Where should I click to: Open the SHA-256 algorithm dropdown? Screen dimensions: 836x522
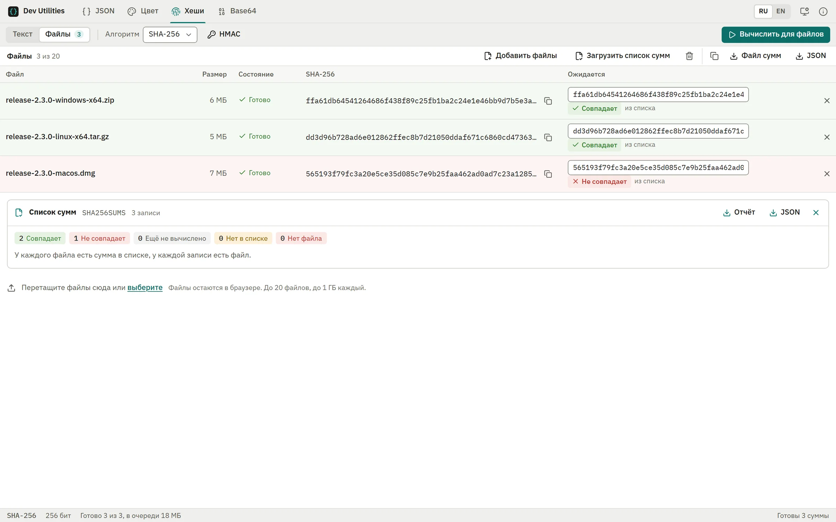point(170,34)
